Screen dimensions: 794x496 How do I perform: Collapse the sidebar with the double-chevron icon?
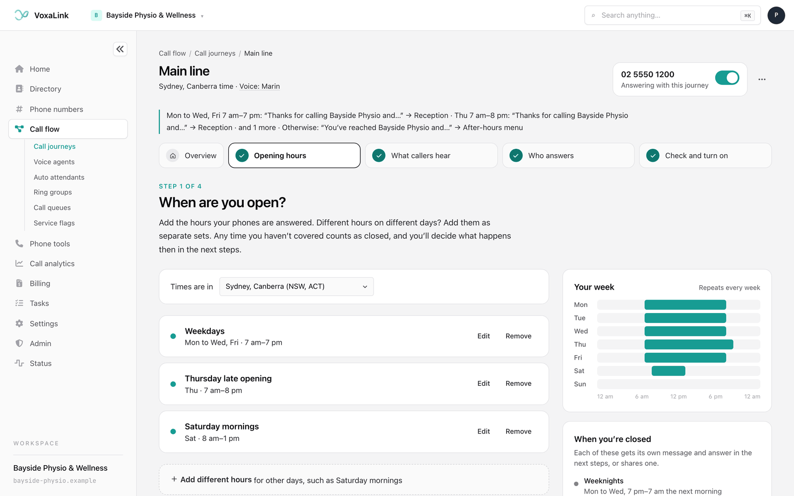[120, 49]
